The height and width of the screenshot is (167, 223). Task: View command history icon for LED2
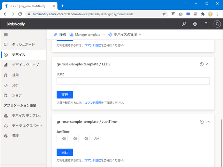pyautogui.click(x=201, y=64)
